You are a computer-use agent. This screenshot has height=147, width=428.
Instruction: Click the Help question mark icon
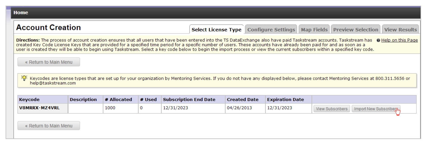[378, 40]
